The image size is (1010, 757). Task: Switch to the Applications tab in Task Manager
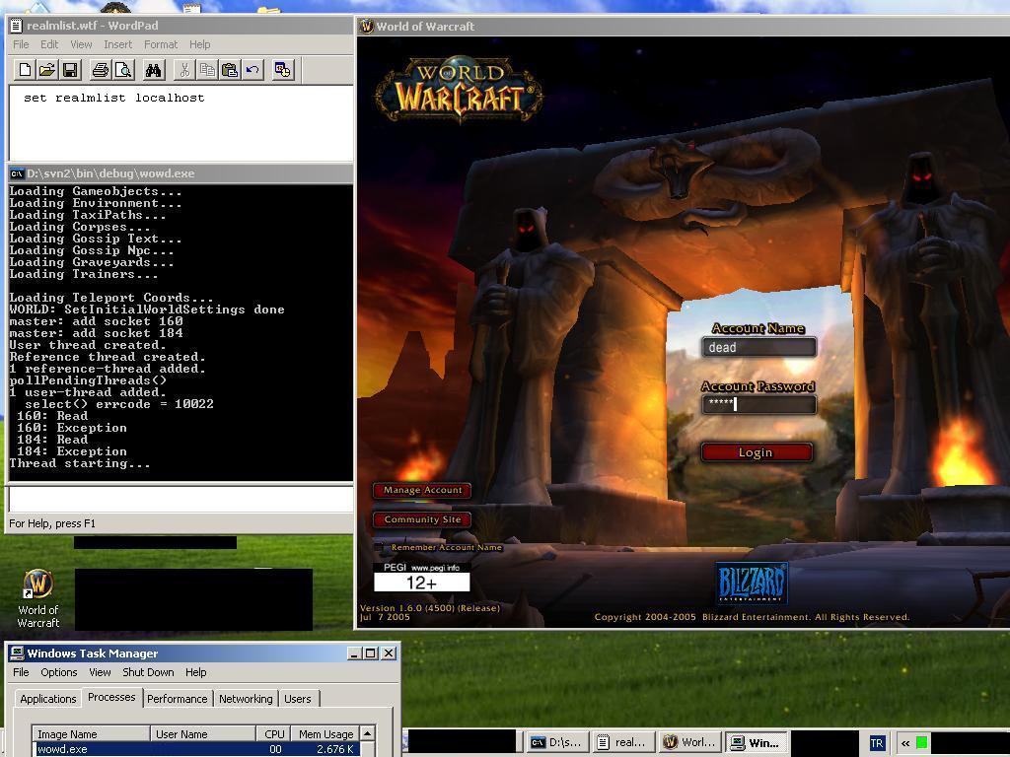coord(47,699)
